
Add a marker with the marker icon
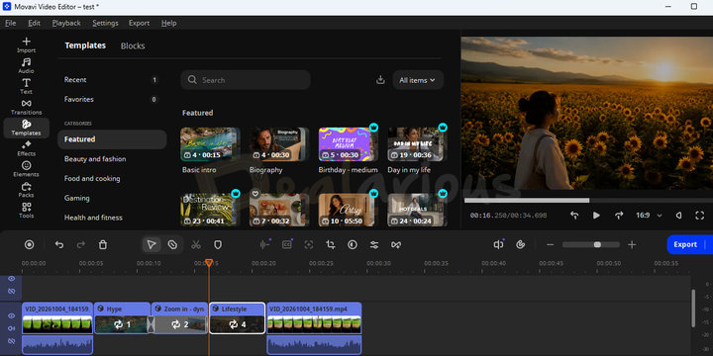coord(218,245)
